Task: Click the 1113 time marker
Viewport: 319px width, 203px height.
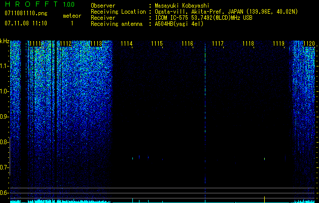Action: pyautogui.click(x=96, y=44)
